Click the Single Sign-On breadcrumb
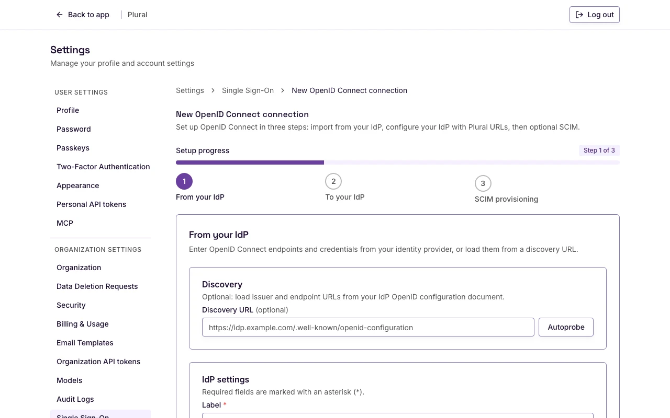Image resolution: width=670 pixels, height=418 pixels. point(248,90)
